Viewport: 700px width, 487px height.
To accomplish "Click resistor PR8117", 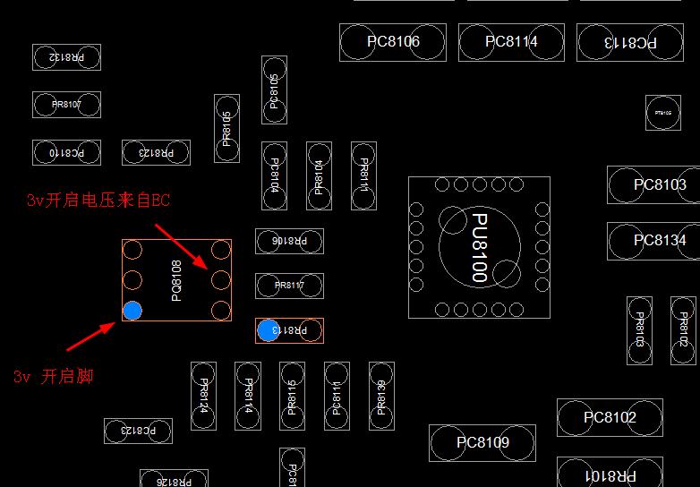I will pos(289,286).
